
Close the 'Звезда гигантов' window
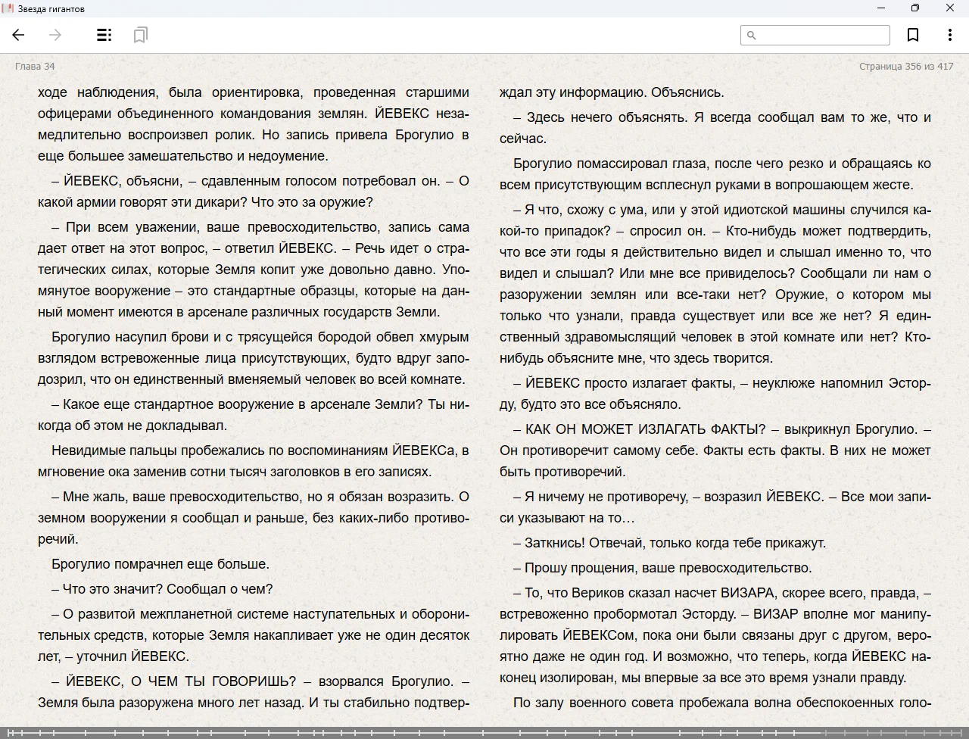tap(949, 8)
